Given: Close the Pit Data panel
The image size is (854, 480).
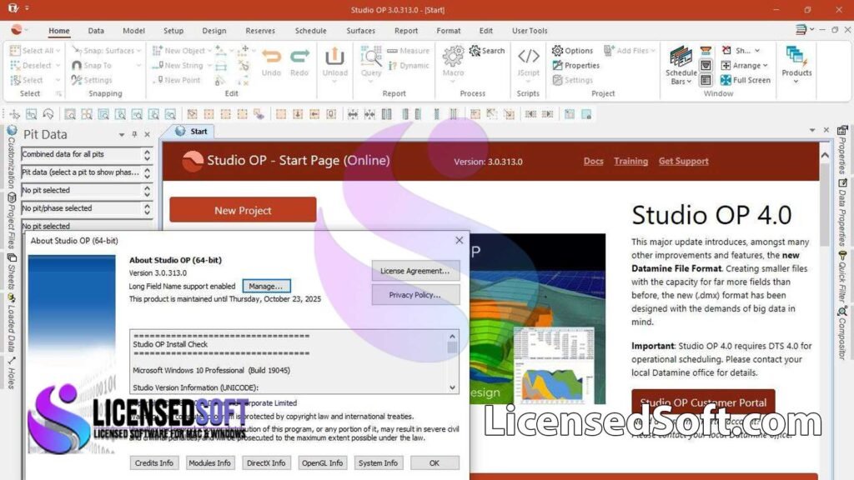Looking at the screenshot, I should pos(147,134).
